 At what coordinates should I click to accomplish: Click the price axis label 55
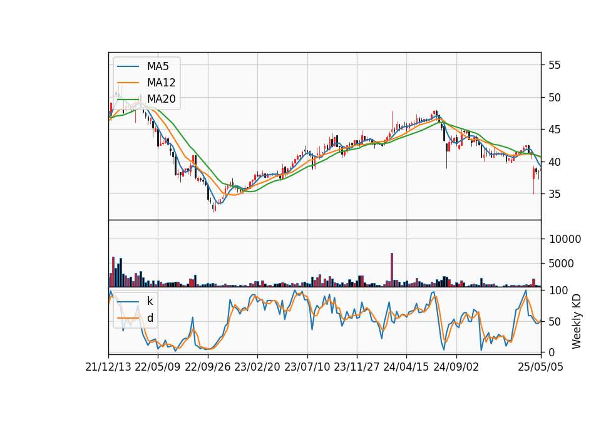555,65
